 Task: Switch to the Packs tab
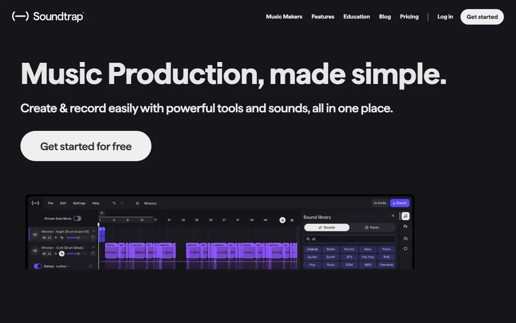click(372, 228)
